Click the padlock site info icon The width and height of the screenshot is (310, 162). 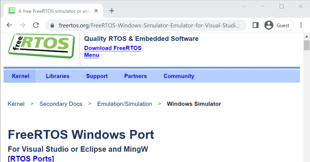point(52,26)
